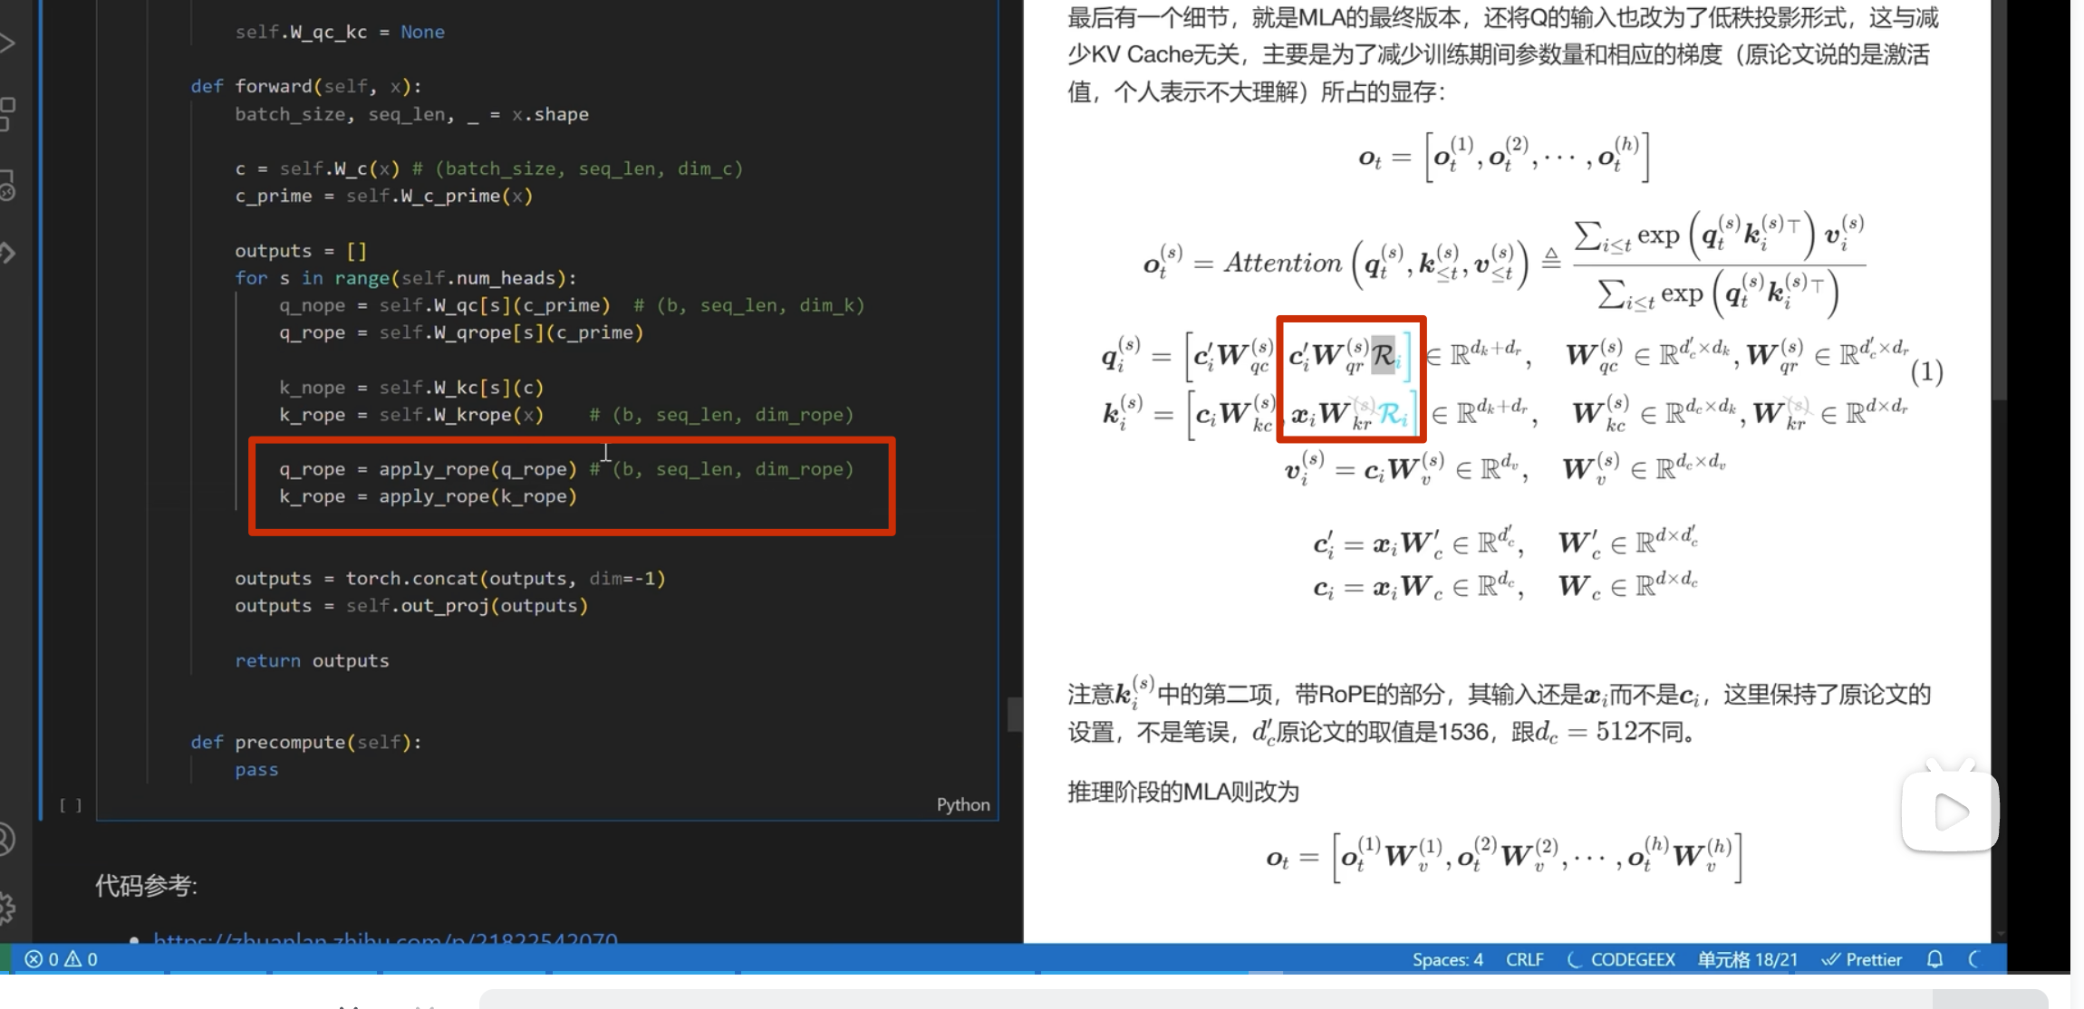Open the zhuanlan.zhihu.com reference link
The height and width of the screenshot is (1009, 2084).
[x=385, y=938]
